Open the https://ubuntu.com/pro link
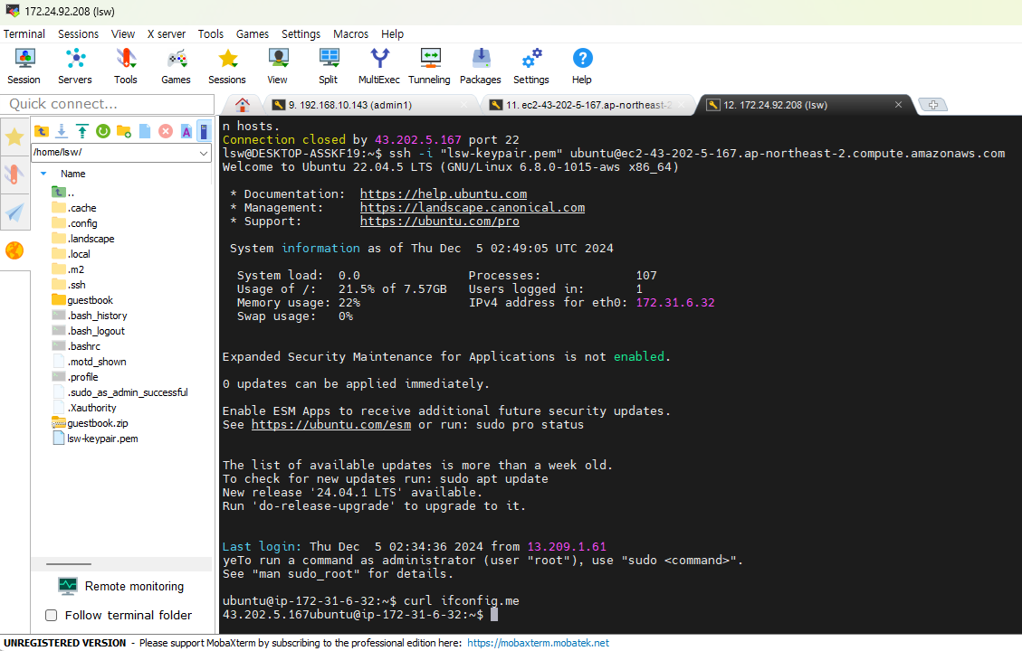 coord(440,222)
